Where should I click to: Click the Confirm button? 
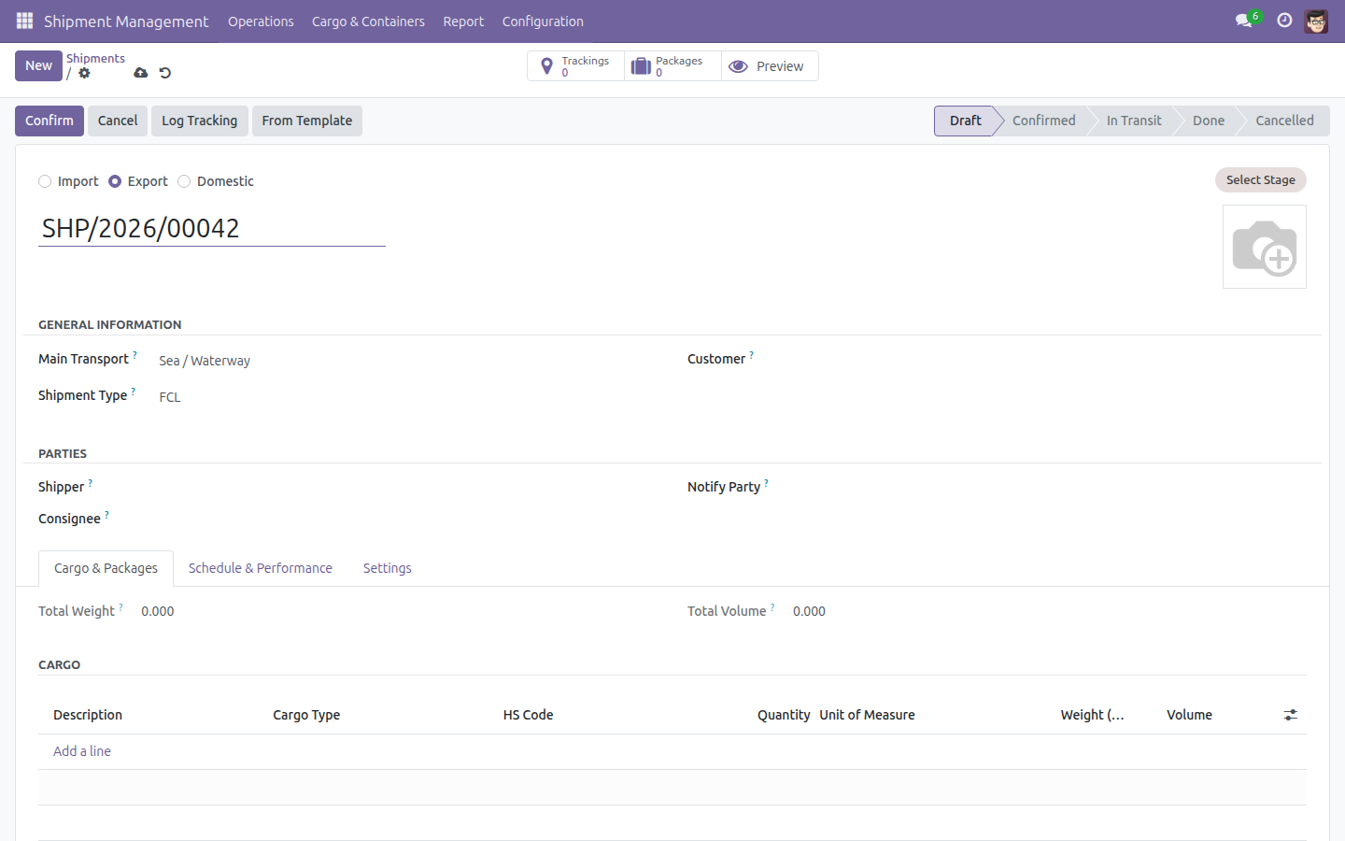click(x=50, y=121)
